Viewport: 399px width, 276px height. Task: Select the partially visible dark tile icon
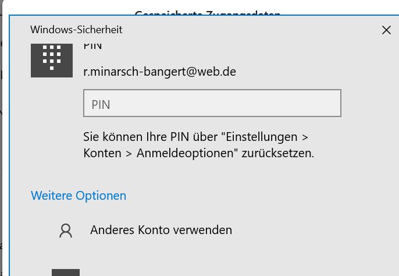(x=65, y=273)
